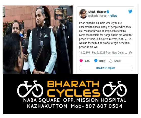Image resolution: width=141 pixels, height=118 pixels.
Task: Click the left white bicycle logo
Action: click(30, 89)
